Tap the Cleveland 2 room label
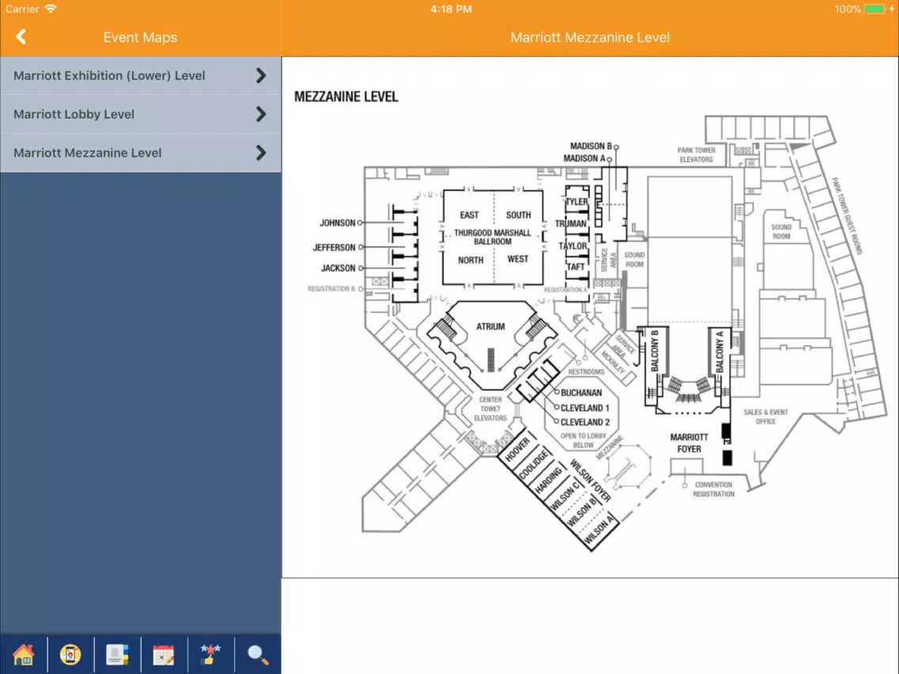899x674 pixels. pos(585,422)
